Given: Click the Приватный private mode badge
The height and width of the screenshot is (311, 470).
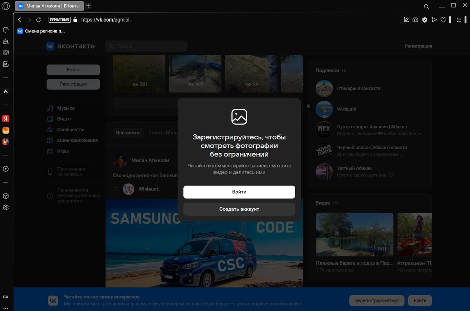Looking at the screenshot, I should pyautogui.click(x=60, y=20).
